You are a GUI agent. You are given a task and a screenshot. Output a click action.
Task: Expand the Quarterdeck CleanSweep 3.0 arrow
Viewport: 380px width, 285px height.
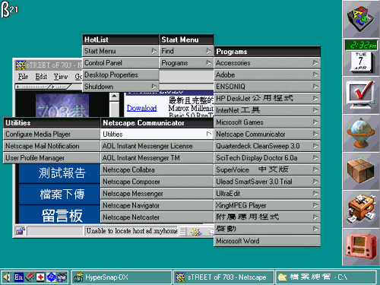tap(315, 146)
